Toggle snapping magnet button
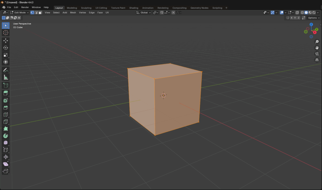Screen dimensions: 322x190 pos(162,13)
